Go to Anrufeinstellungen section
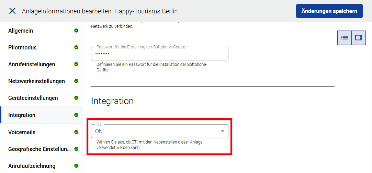This screenshot has width=372, height=173. [x=32, y=64]
